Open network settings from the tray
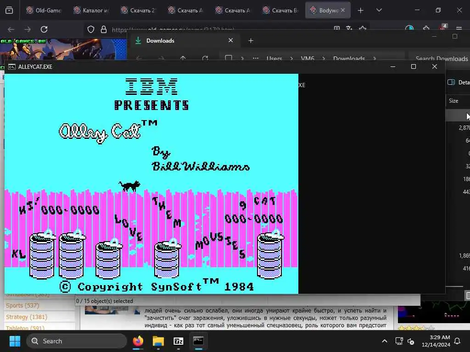 coord(399,341)
